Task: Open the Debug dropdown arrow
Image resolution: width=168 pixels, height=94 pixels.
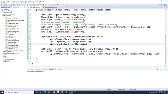Action: tap(26, 5)
